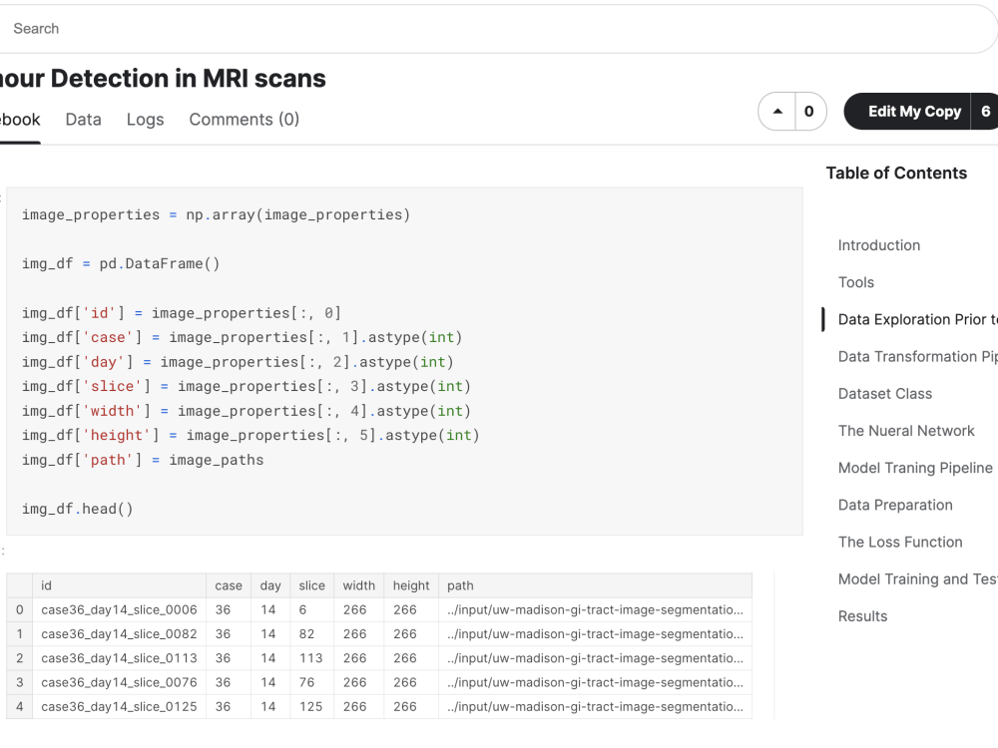
Task: Select the partially visible Notebook tab
Action: (20, 120)
